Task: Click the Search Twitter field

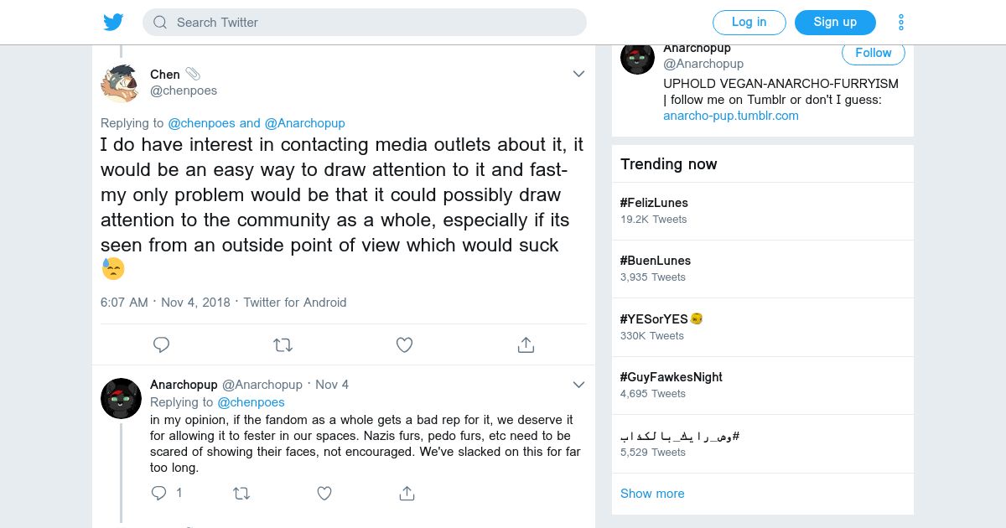Action: (x=365, y=23)
